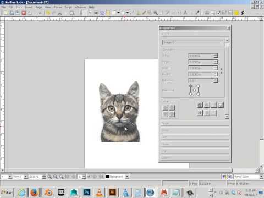Open the image preview quality dropdown
This screenshot has height=198, width=264.
(26, 177)
